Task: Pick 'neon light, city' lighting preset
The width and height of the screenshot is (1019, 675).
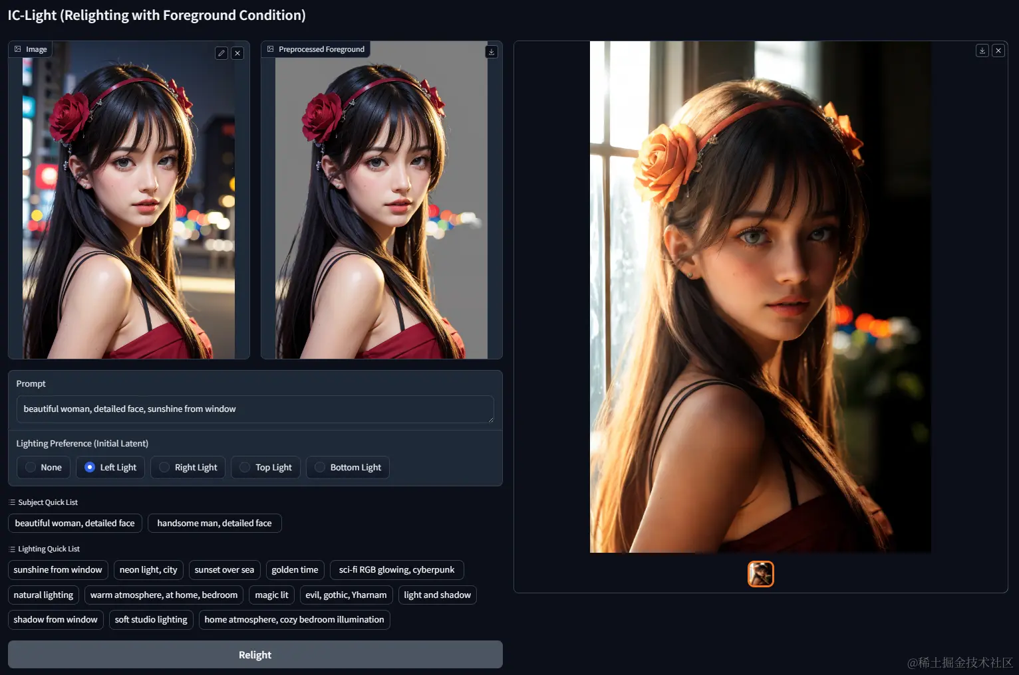Action: point(148,570)
